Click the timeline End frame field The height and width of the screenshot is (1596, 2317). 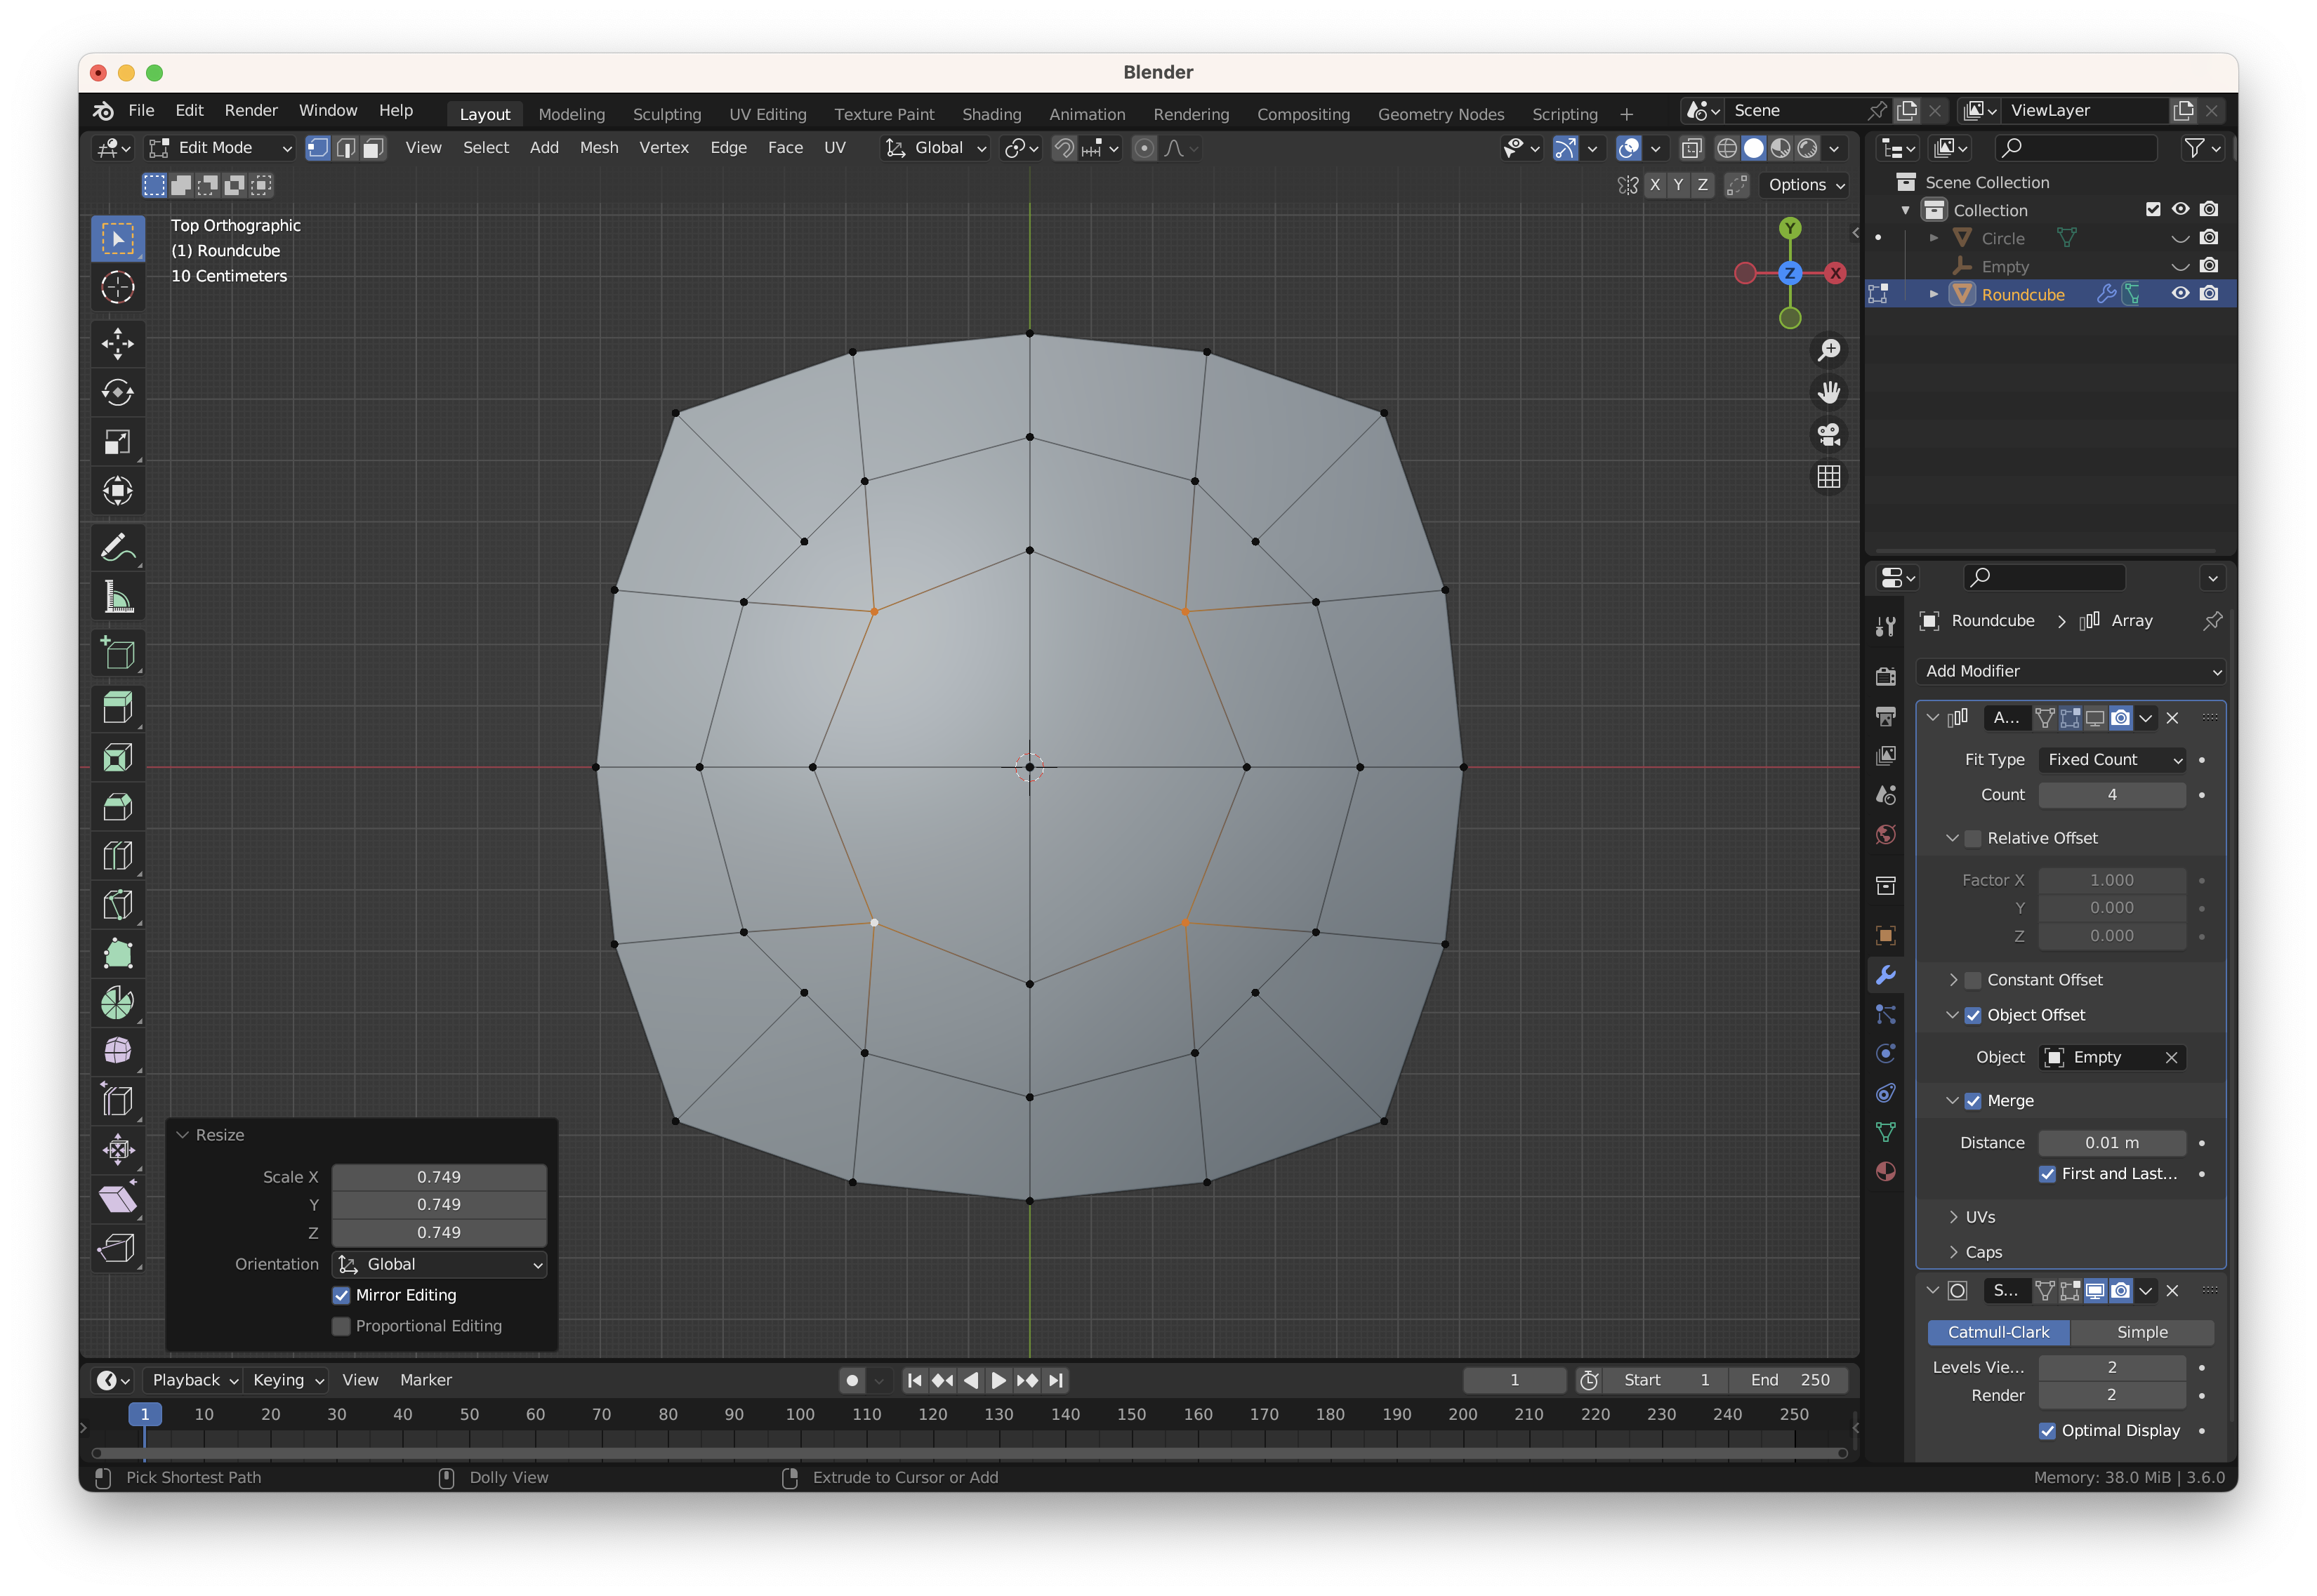1790,1380
